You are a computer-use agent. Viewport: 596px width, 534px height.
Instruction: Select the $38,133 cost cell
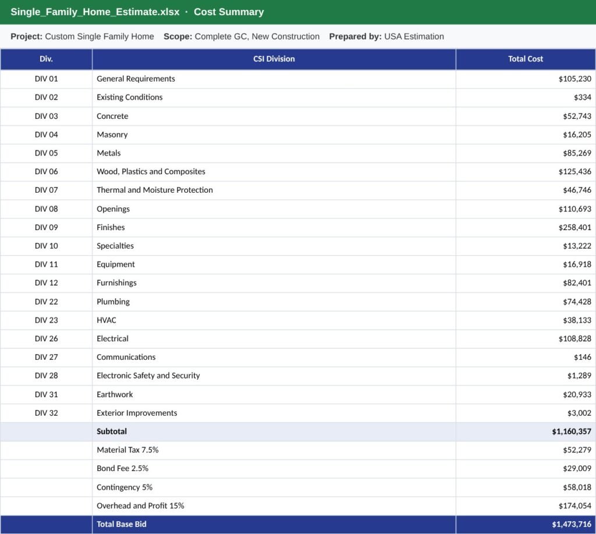(x=526, y=320)
